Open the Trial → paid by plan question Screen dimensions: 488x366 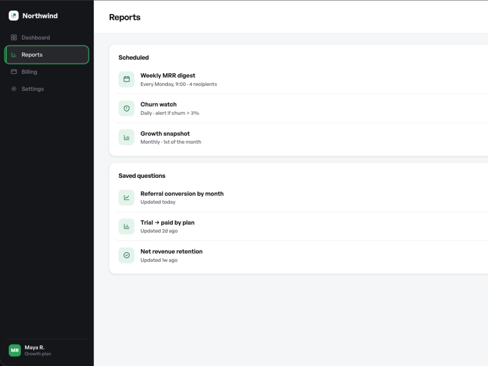click(x=301, y=226)
